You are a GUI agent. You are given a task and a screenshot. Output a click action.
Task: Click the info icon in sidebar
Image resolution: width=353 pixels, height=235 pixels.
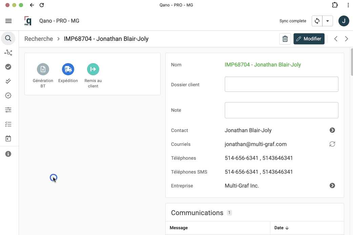pyautogui.click(x=8, y=154)
